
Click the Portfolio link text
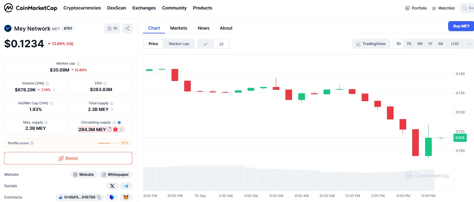point(419,8)
